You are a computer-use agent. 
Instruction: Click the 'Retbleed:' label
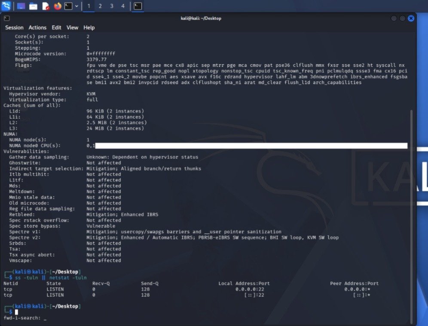point(22,214)
